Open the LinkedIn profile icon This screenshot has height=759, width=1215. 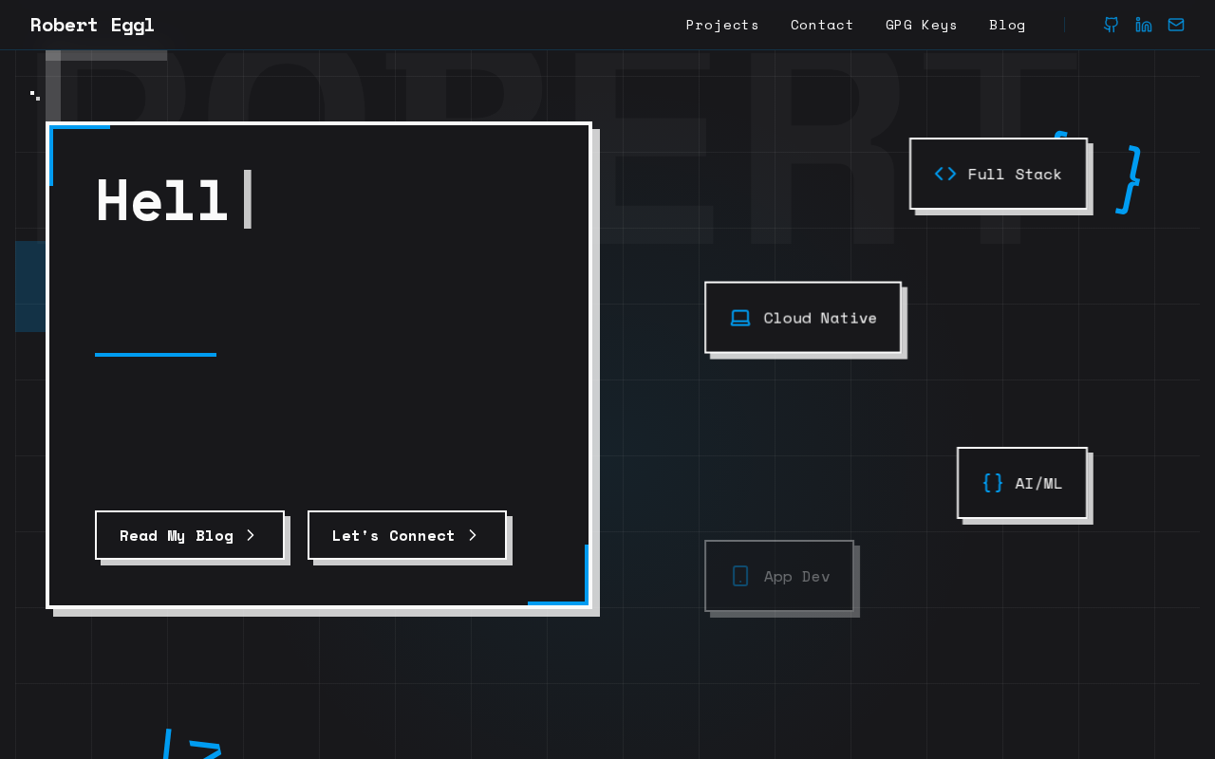(x=1144, y=25)
